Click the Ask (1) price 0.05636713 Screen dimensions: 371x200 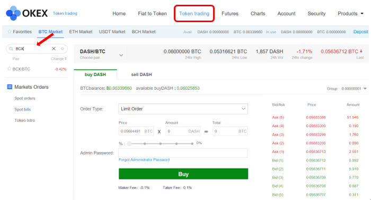[316, 151]
